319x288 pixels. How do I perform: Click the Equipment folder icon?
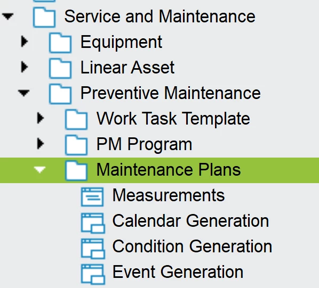[60, 43]
